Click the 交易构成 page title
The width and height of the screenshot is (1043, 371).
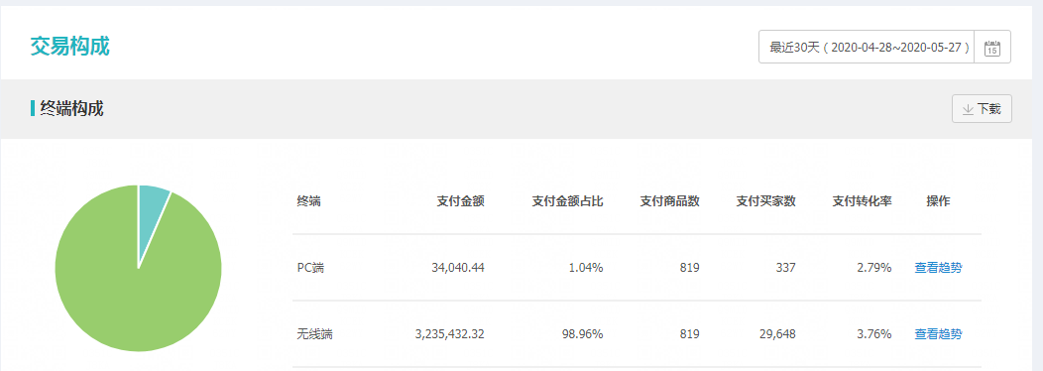[69, 46]
